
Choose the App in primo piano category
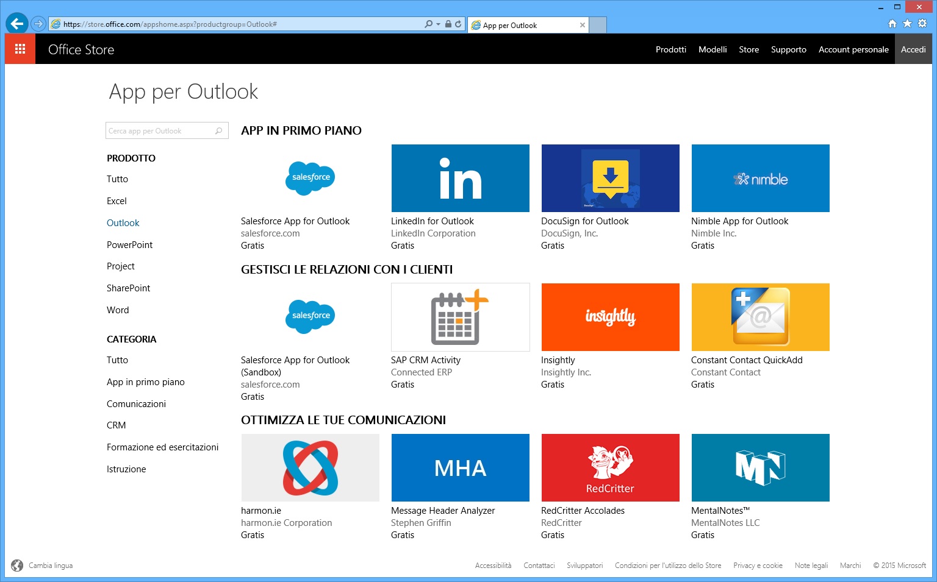146,382
